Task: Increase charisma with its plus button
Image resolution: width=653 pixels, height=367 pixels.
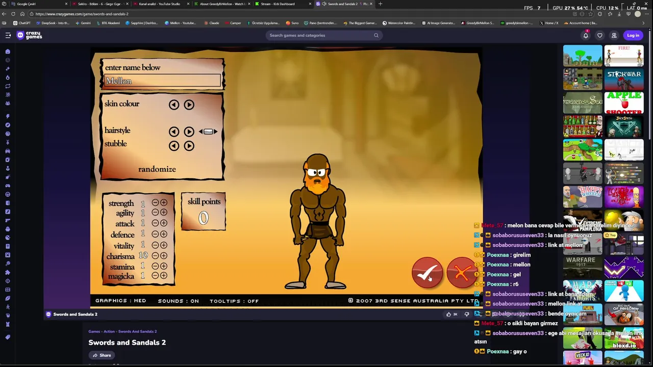Action: click(x=163, y=255)
